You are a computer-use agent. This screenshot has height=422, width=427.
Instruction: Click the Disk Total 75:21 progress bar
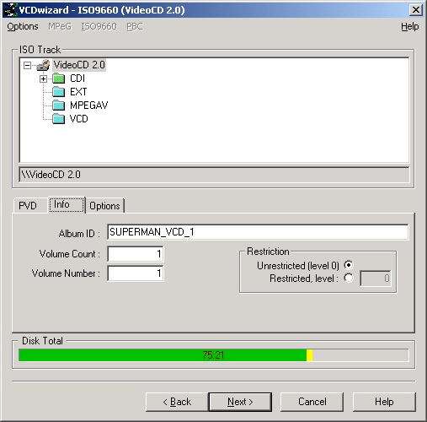(x=214, y=355)
